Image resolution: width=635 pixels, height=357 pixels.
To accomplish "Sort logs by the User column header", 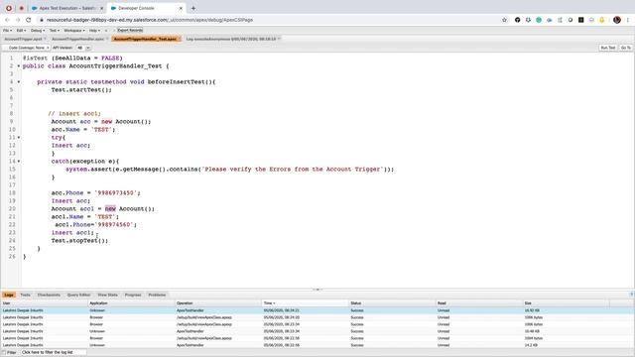I will tap(44, 303).
